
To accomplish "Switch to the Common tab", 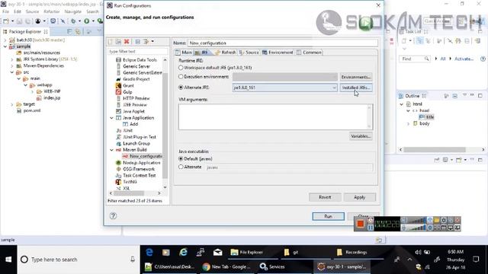I will 309,53.
